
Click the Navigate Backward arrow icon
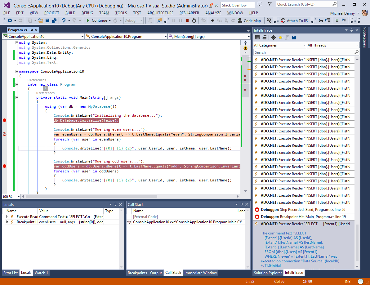(10, 20)
